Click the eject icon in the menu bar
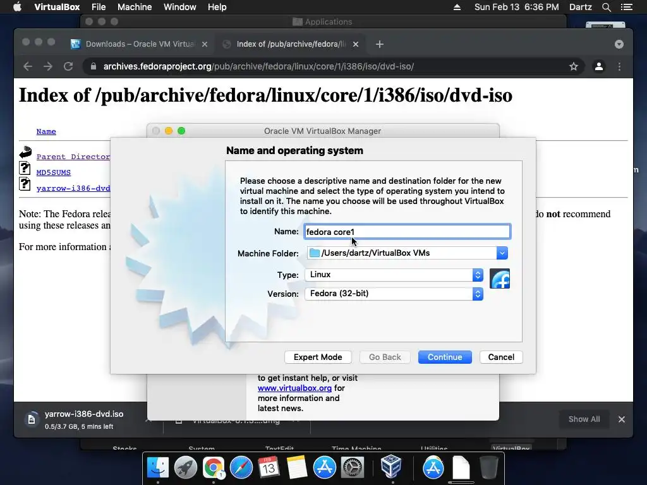 [x=457, y=7]
